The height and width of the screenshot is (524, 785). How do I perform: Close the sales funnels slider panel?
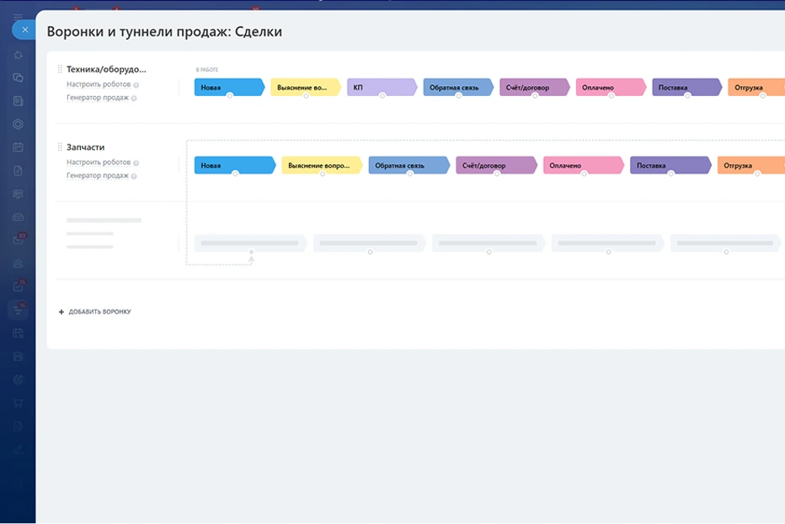[25, 30]
